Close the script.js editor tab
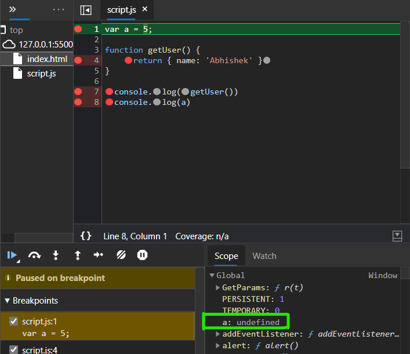The height and width of the screenshot is (354, 410). (144, 9)
